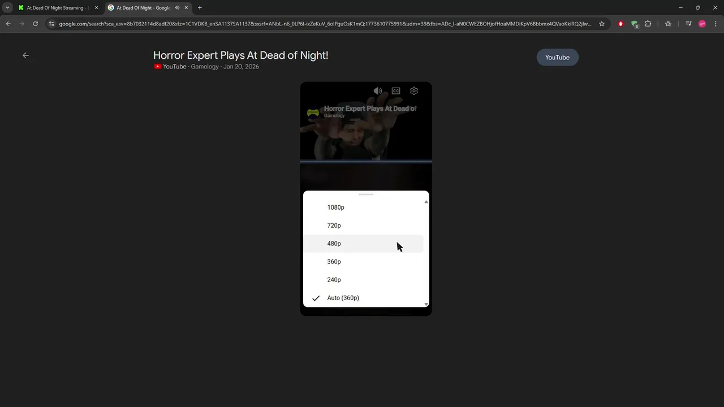Image resolution: width=724 pixels, height=407 pixels.
Task: Open the Chrome three-dot menu
Action: (716, 24)
